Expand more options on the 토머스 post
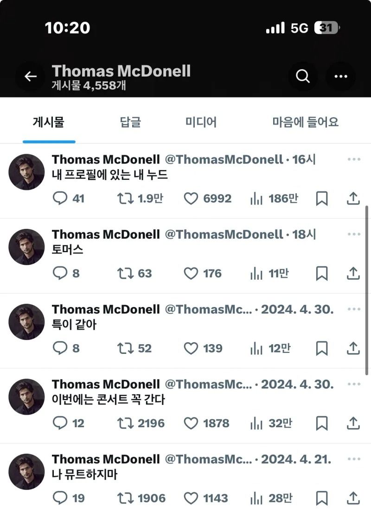 click(354, 235)
